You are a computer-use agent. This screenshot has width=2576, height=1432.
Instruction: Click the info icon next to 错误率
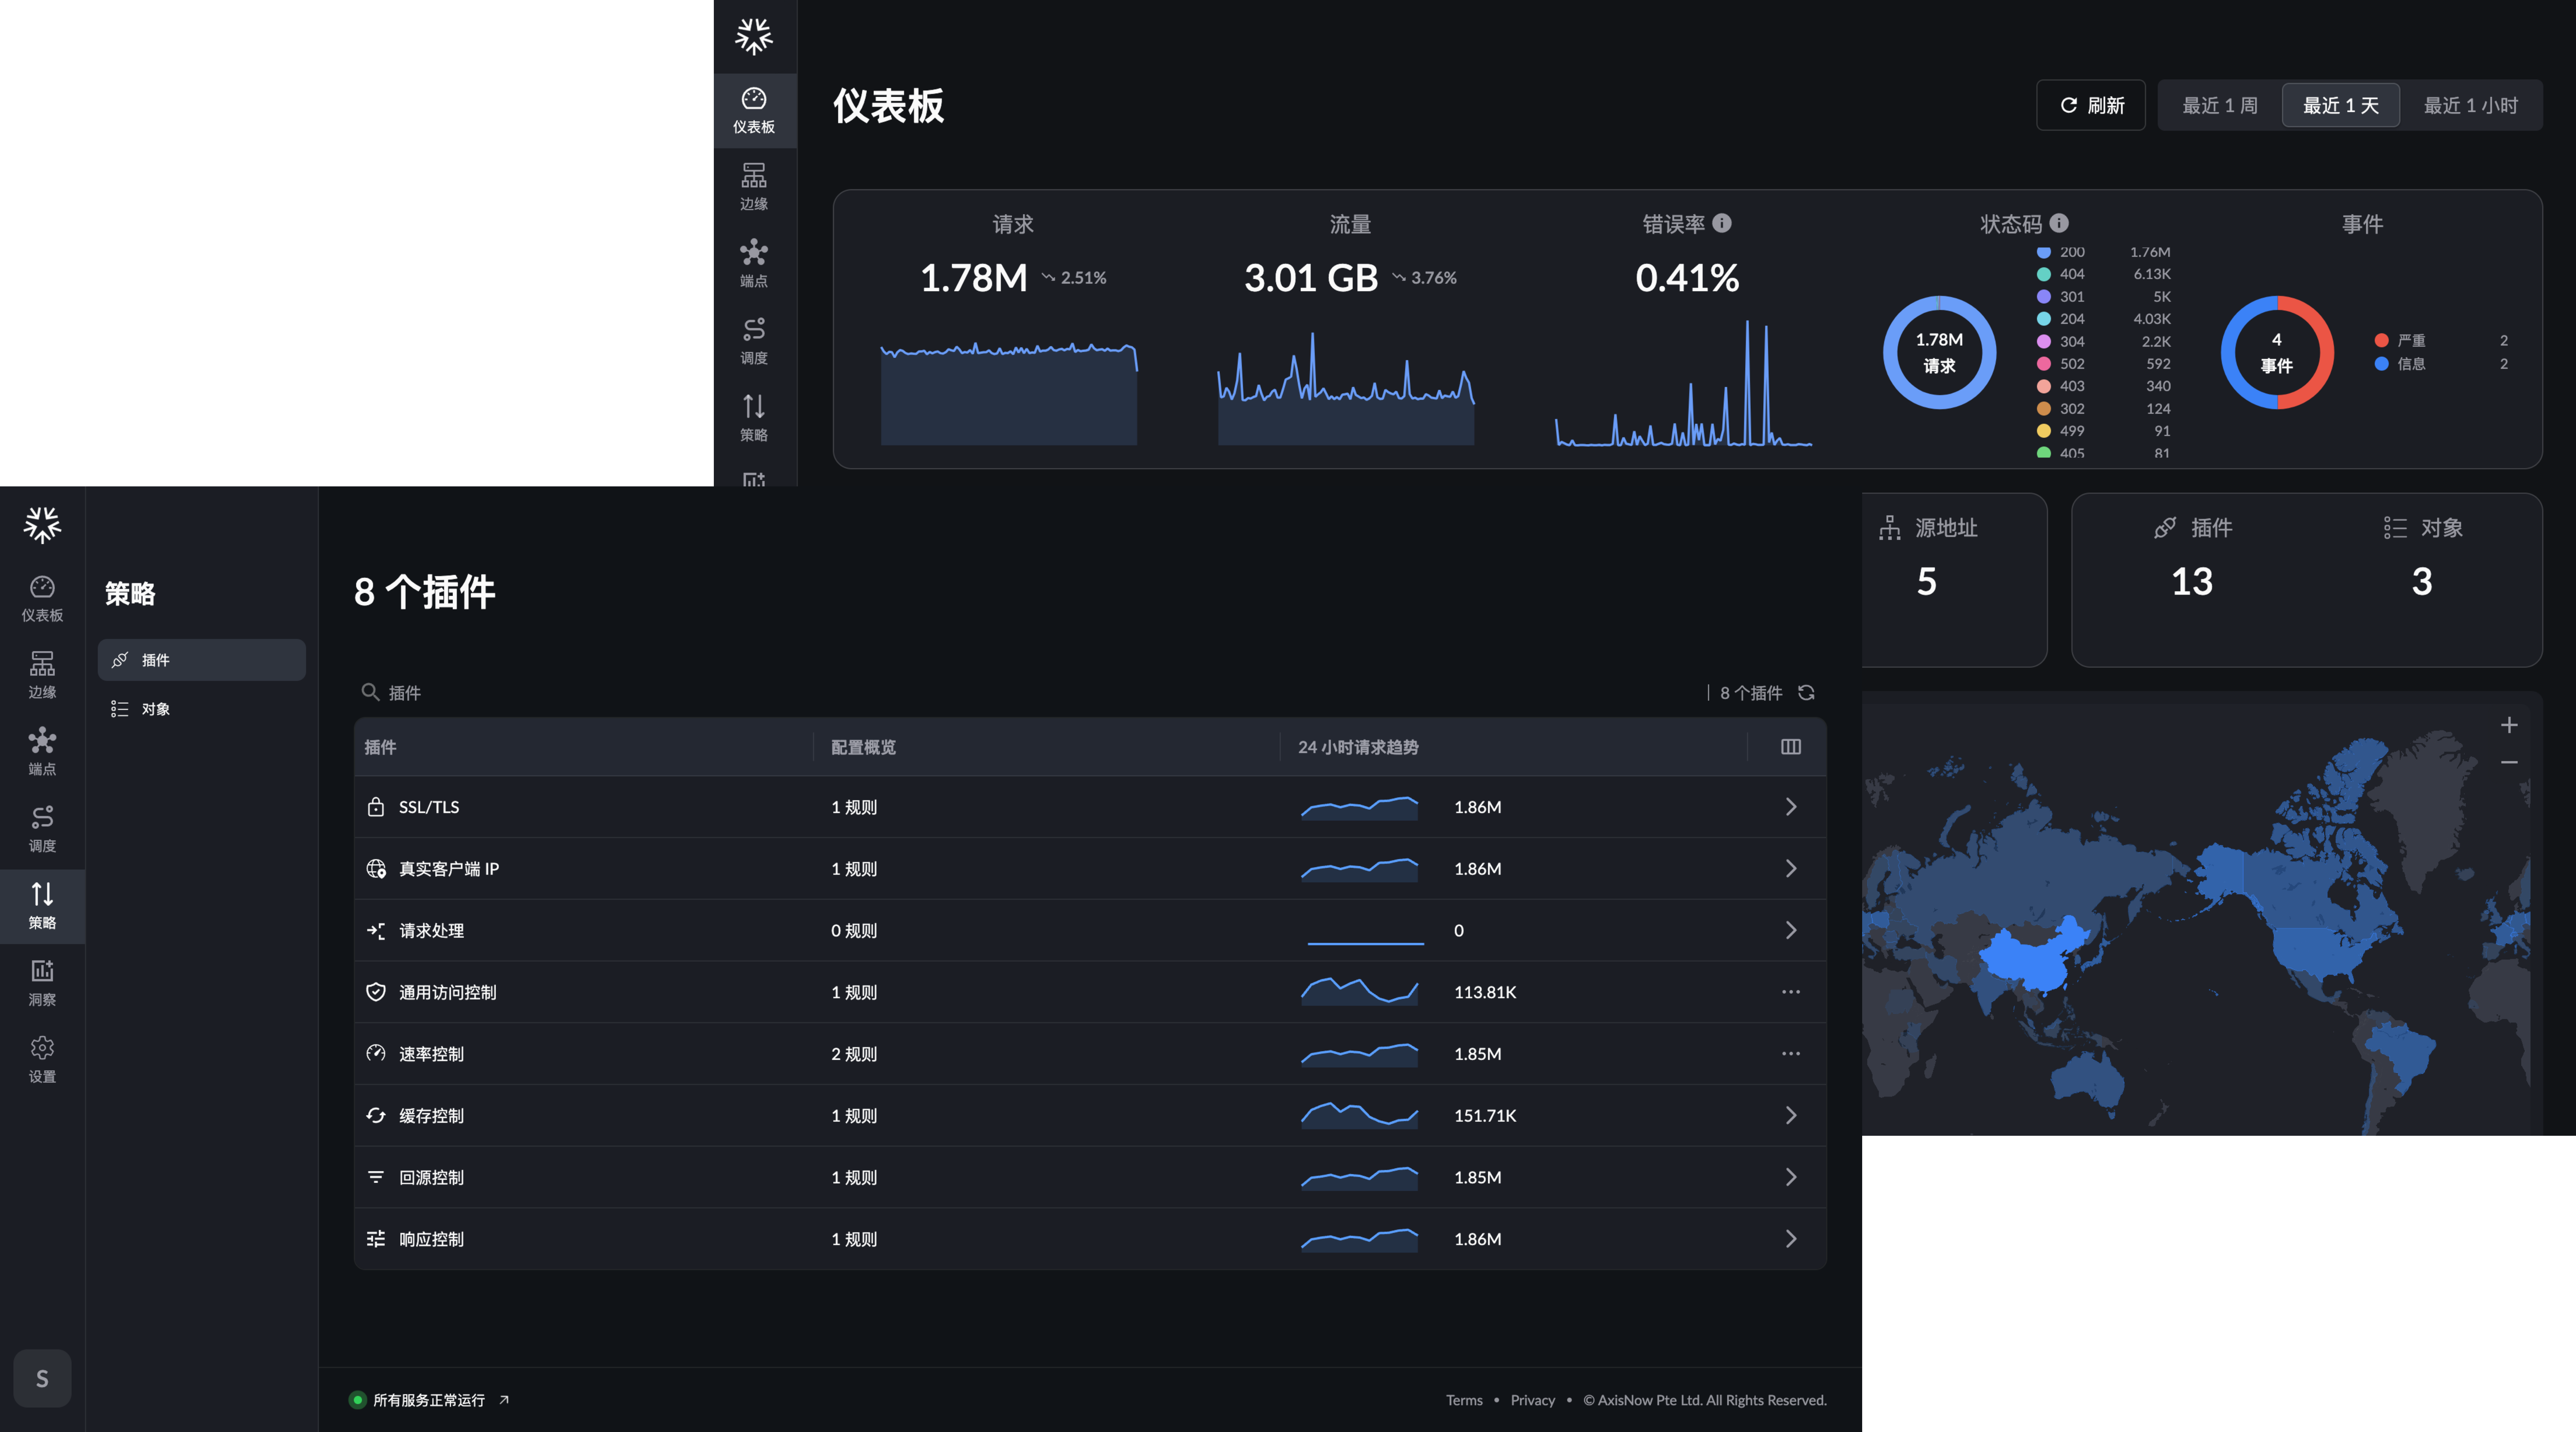1722,223
